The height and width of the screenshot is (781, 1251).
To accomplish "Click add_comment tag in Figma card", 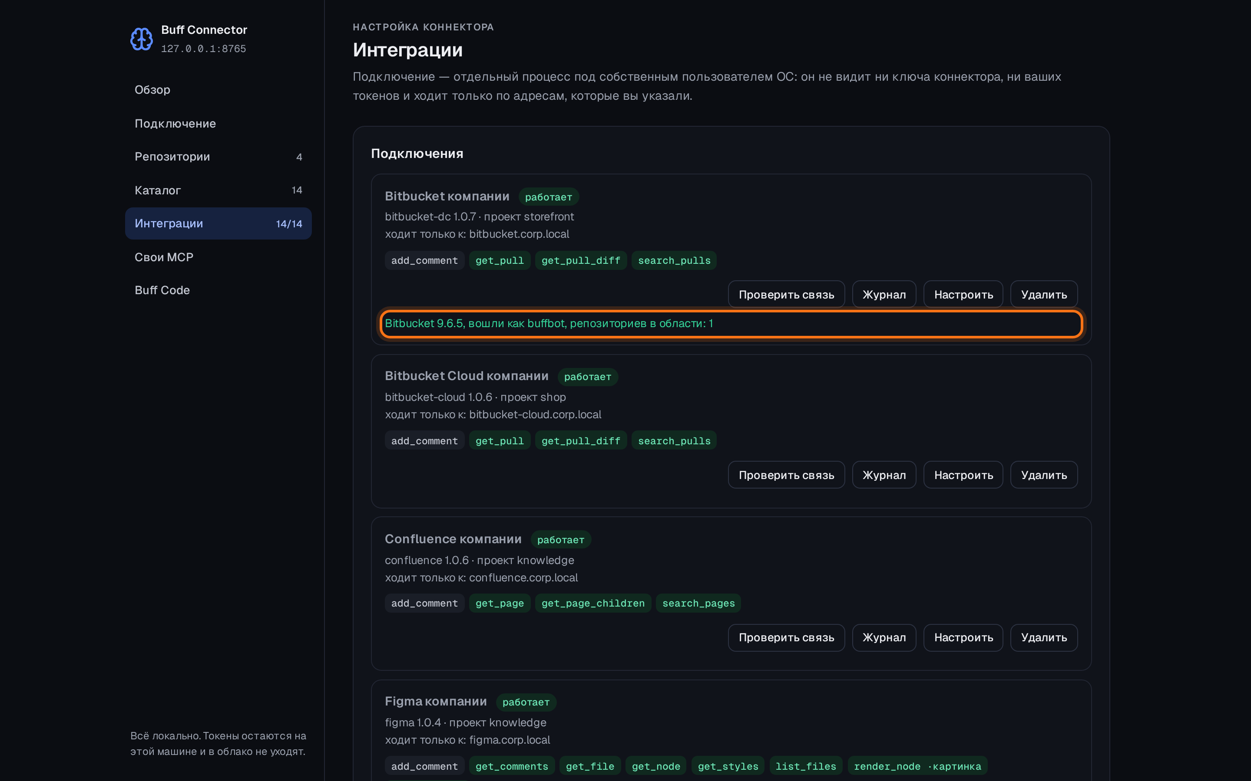I will pyautogui.click(x=424, y=766).
